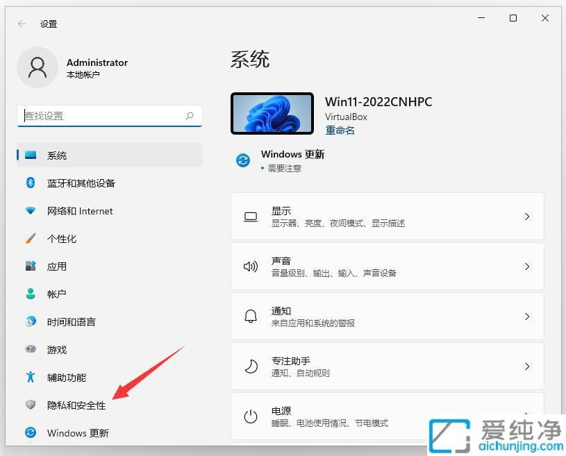The width and height of the screenshot is (566, 456).
Task: Open Accessibility via its sidebar icon
Action: pyautogui.click(x=31, y=378)
